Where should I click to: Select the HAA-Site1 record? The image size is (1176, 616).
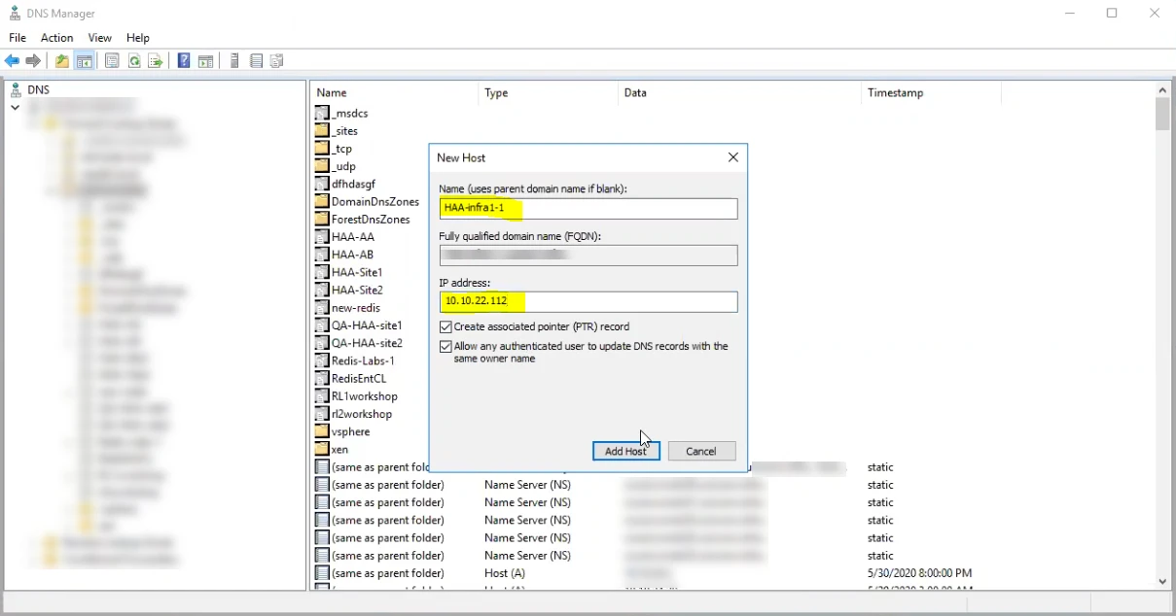(x=349, y=272)
